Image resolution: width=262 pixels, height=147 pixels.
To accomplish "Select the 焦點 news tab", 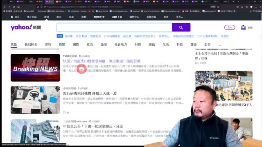I will pyautogui.click(x=14, y=45).
